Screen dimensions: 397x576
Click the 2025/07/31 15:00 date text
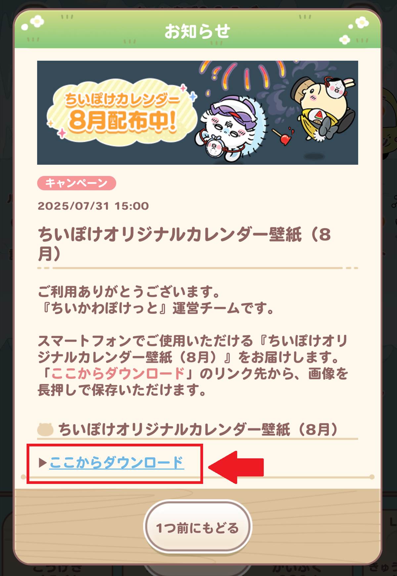tap(93, 206)
